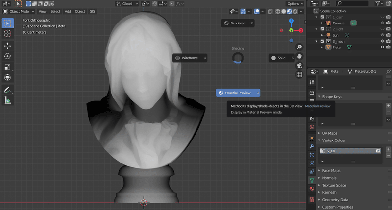Select the Annotate tool
392x210 pixels.
[8, 90]
